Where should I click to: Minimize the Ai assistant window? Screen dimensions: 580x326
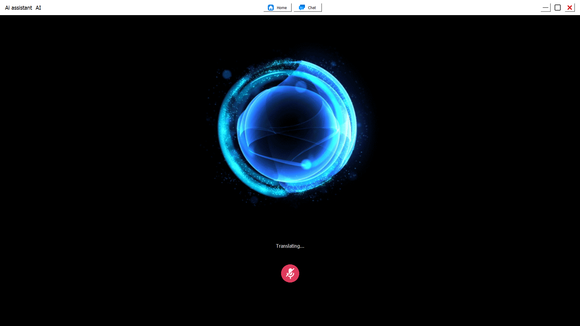point(545,8)
